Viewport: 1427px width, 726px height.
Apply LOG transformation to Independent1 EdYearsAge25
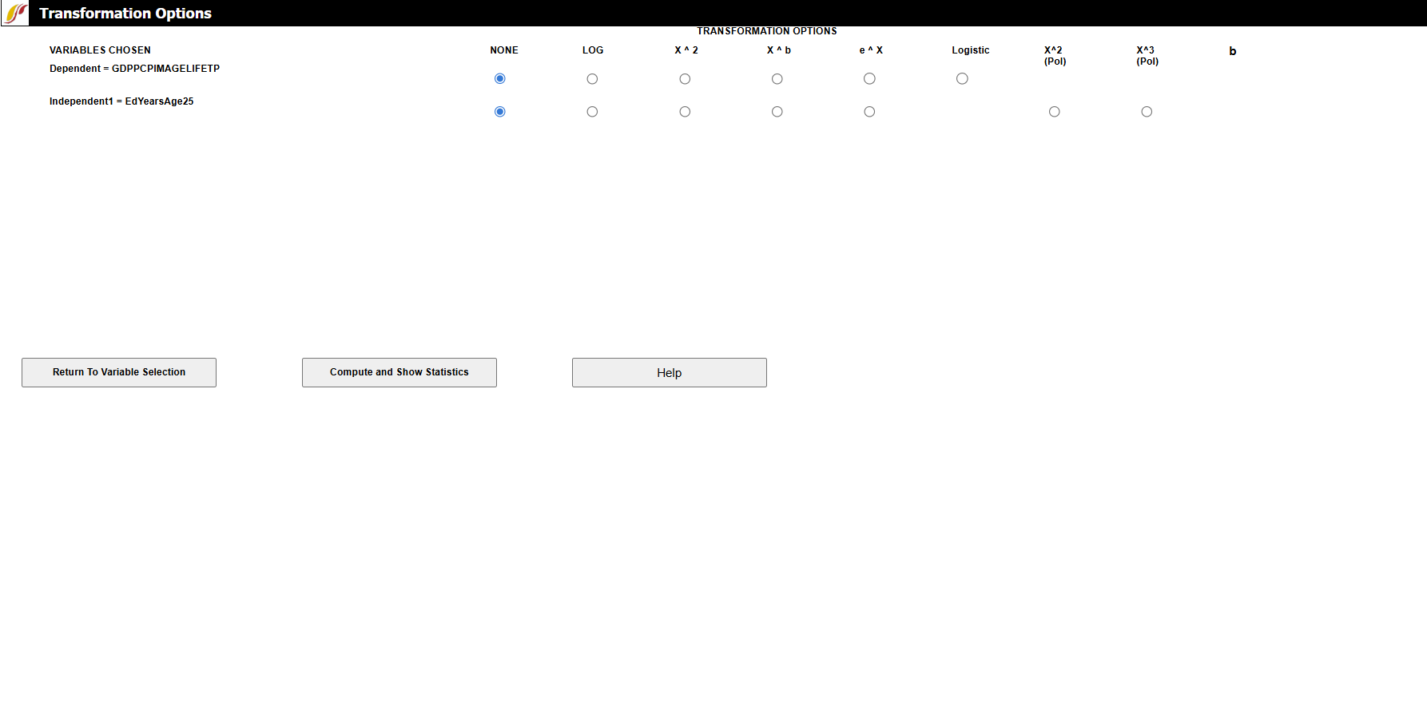[x=592, y=112]
